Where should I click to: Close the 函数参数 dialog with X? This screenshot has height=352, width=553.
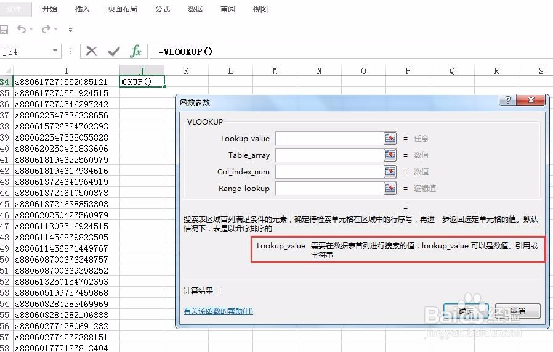(x=531, y=100)
